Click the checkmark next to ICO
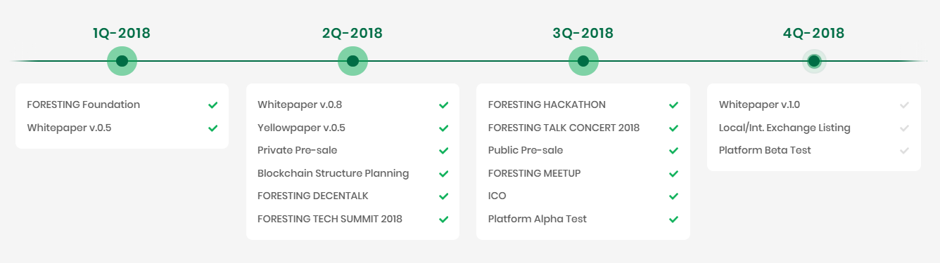 (673, 196)
